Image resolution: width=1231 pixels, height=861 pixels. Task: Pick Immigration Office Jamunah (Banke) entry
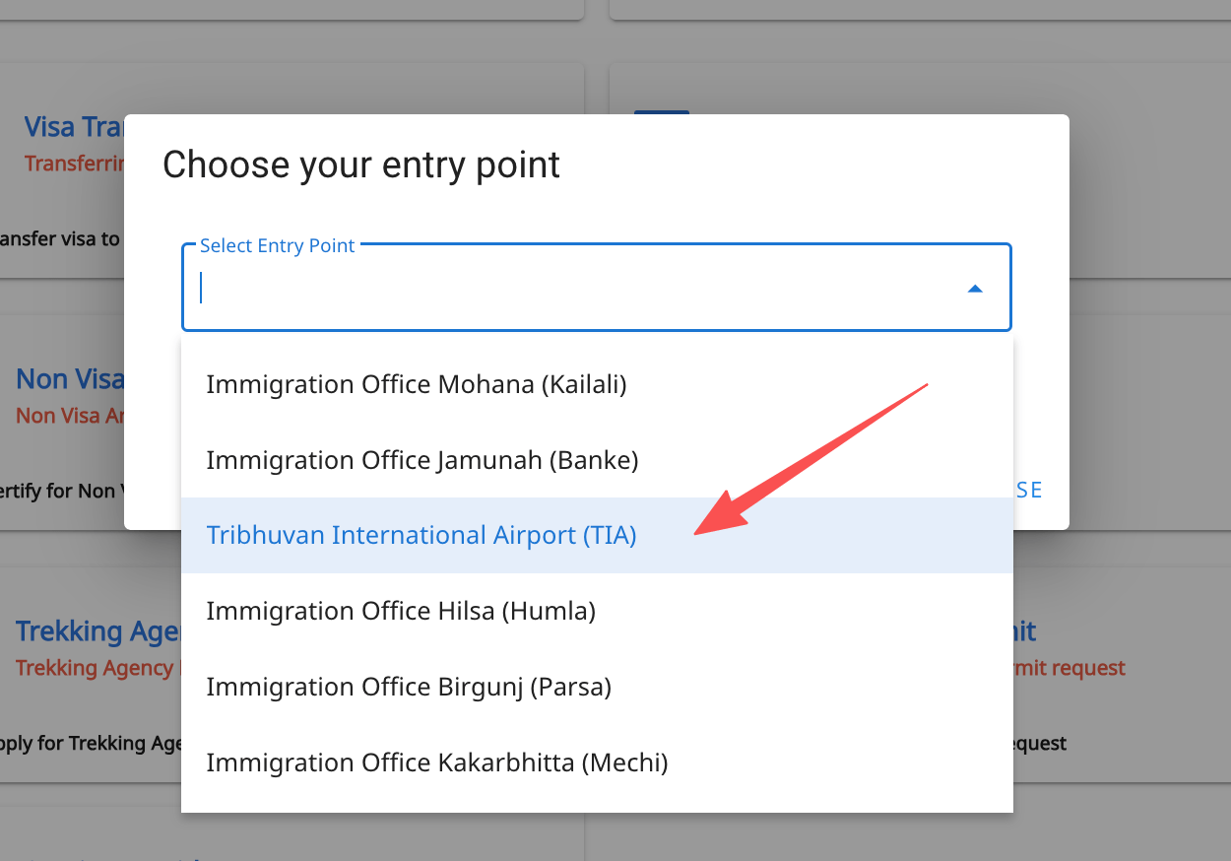click(422, 459)
